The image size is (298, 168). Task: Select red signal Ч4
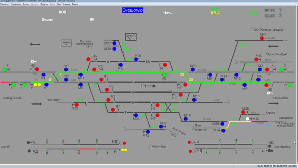pos(88,59)
